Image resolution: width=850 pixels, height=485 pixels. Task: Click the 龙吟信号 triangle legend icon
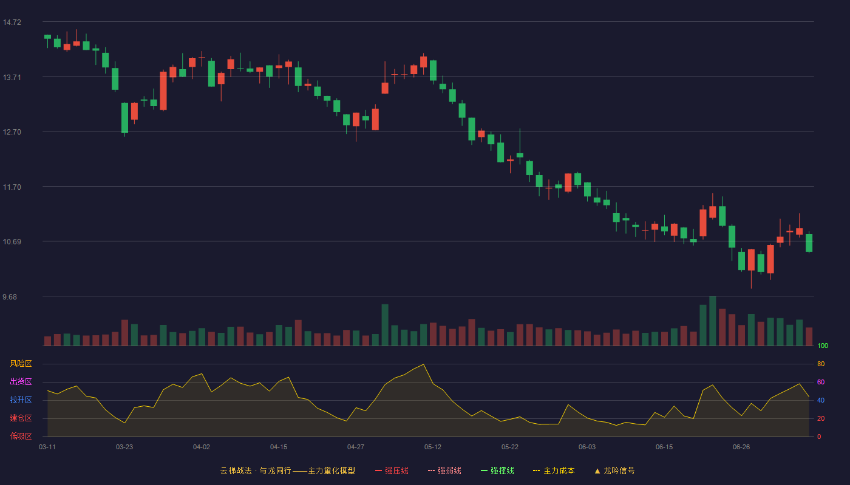click(x=597, y=470)
